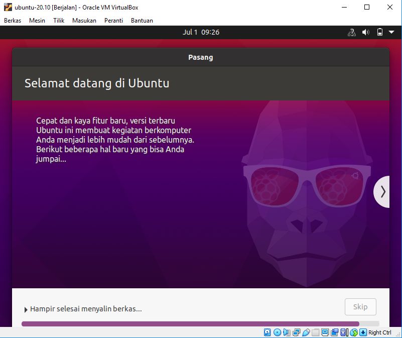Click the network adapters status icon
The image size is (402, 338).
[x=297, y=332]
